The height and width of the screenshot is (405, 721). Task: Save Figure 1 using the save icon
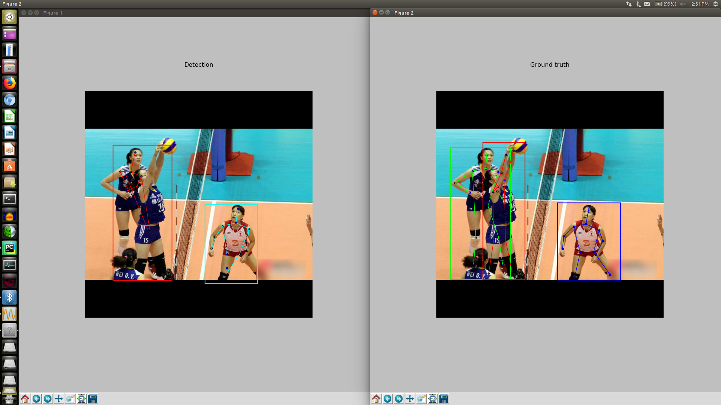point(93,399)
